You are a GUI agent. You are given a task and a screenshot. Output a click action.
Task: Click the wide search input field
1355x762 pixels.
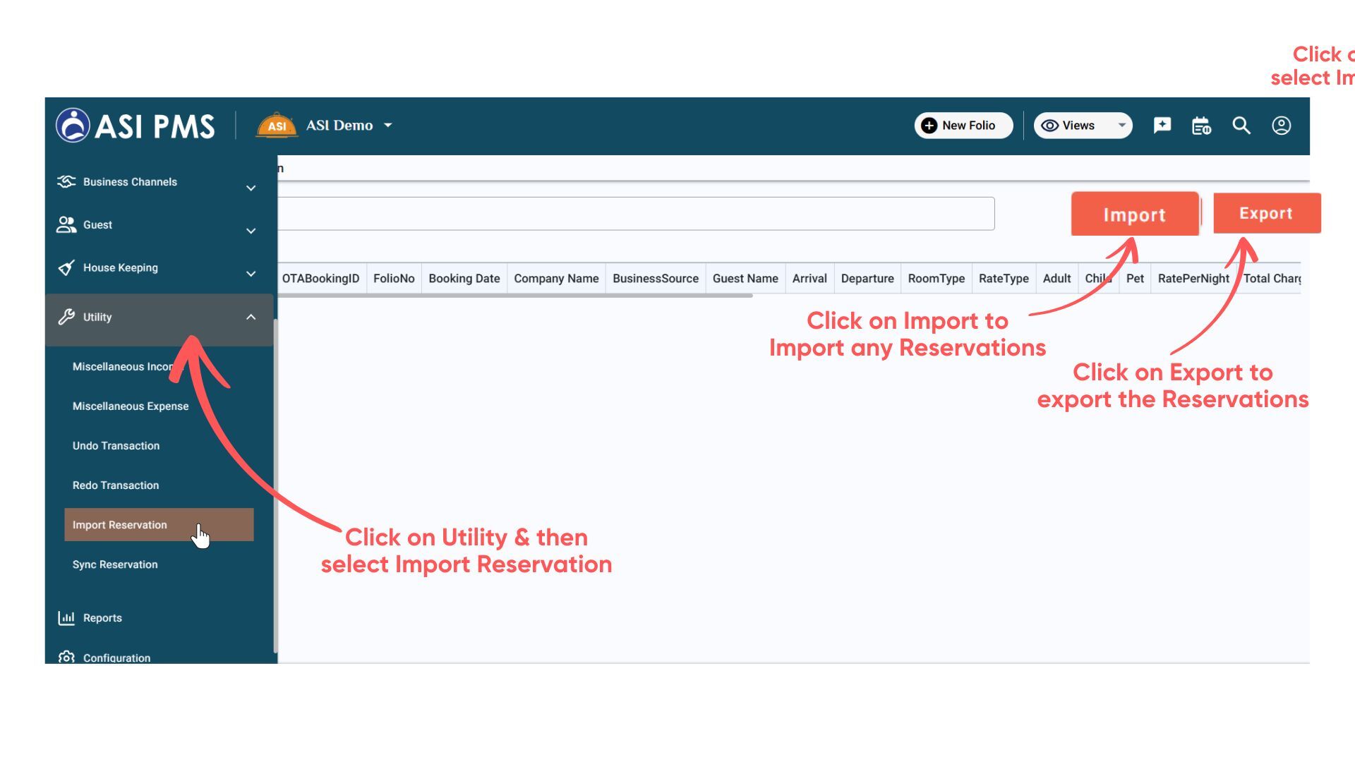click(x=635, y=214)
